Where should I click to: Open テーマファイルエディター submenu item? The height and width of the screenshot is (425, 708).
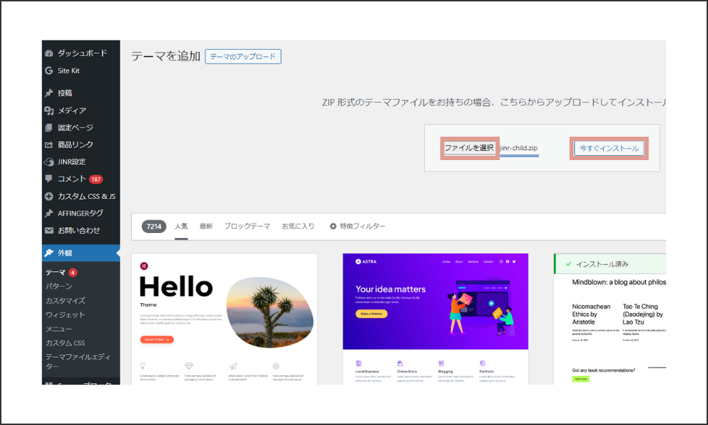(78, 361)
